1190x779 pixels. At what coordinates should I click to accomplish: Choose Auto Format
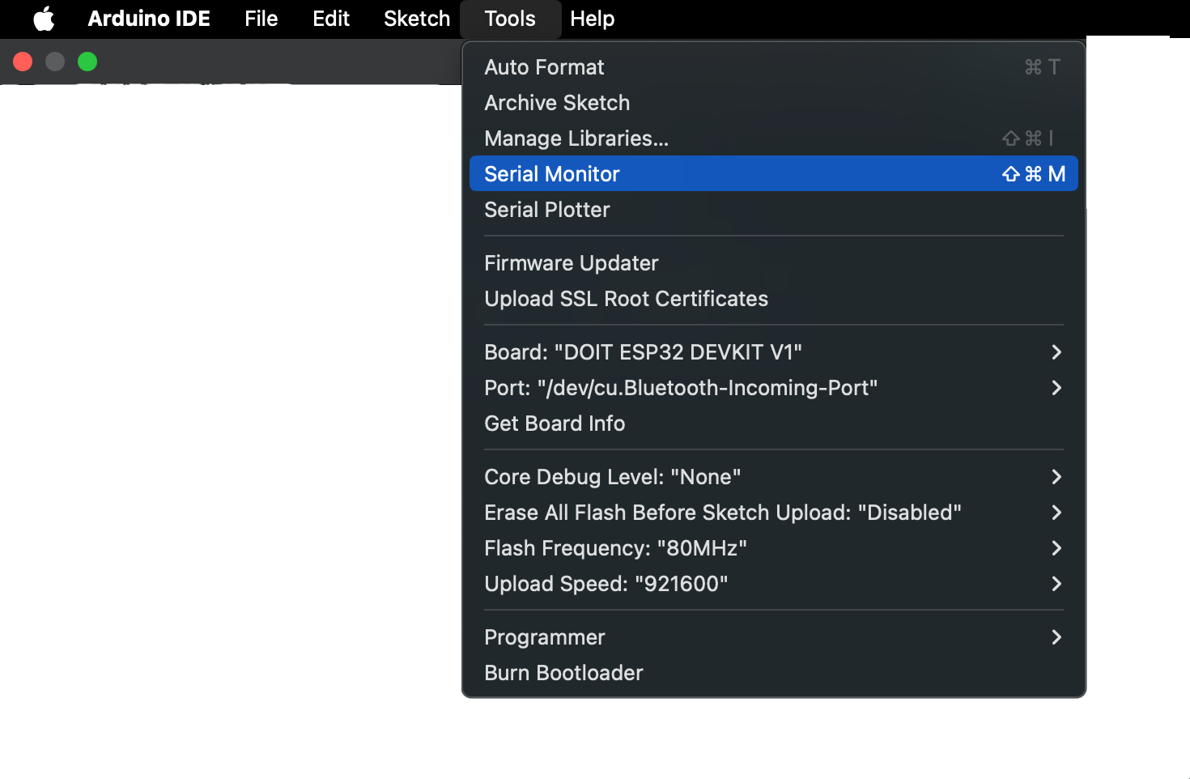pyautogui.click(x=773, y=67)
